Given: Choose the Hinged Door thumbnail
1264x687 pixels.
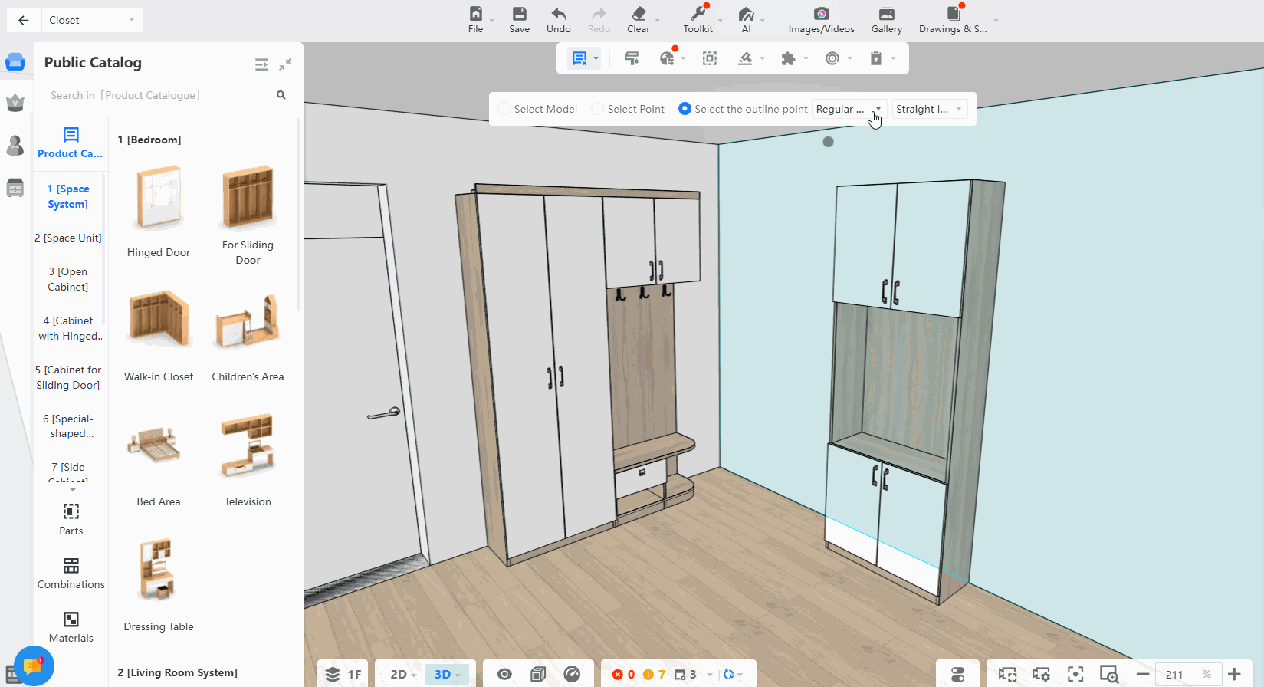Looking at the screenshot, I should 159,198.
